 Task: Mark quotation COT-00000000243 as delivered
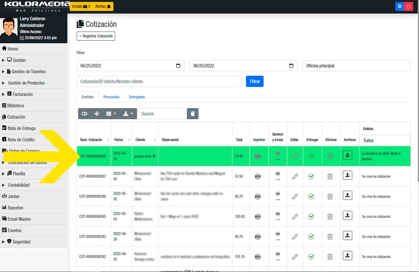pos(311,236)
